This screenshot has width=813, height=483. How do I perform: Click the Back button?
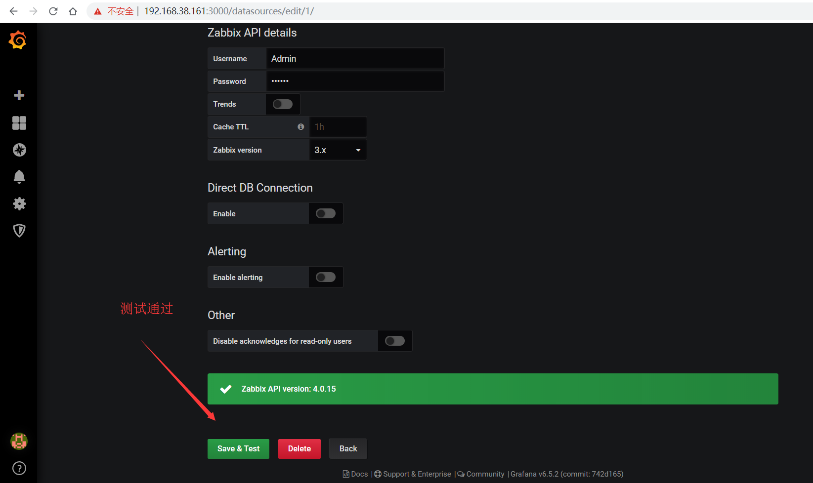348,448
